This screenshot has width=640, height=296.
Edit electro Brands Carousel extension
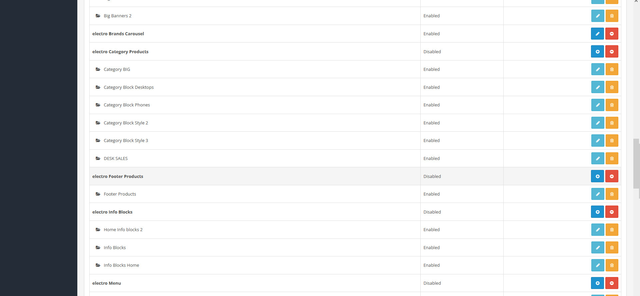(598, 34)
